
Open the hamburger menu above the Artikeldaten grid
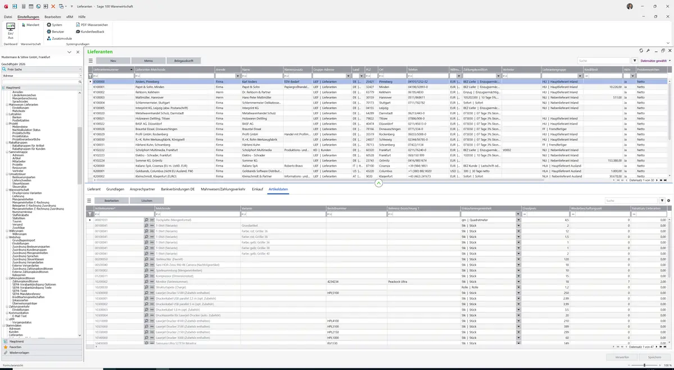point(89,200)
